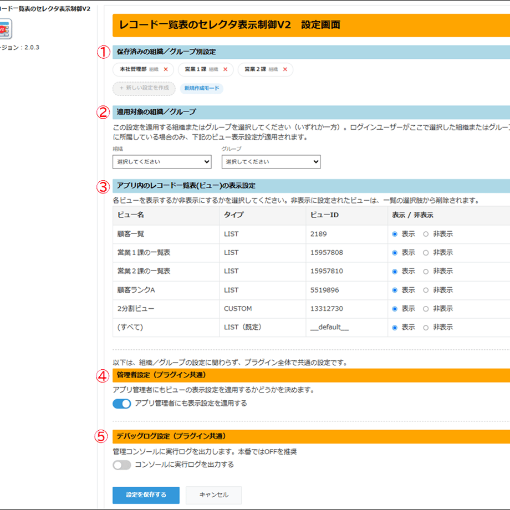Remove the 営業2課 saved setting

click(x=285, y=69)
